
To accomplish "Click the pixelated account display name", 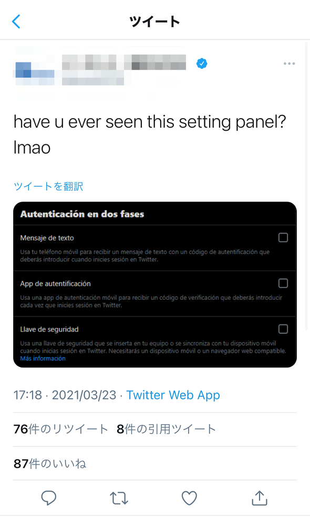I will pos(124,62).
